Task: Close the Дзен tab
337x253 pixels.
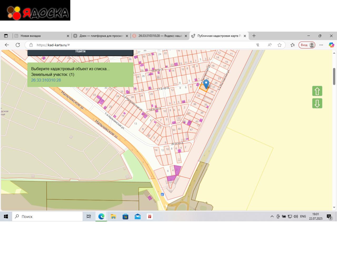Action: [x=127, y=36]
